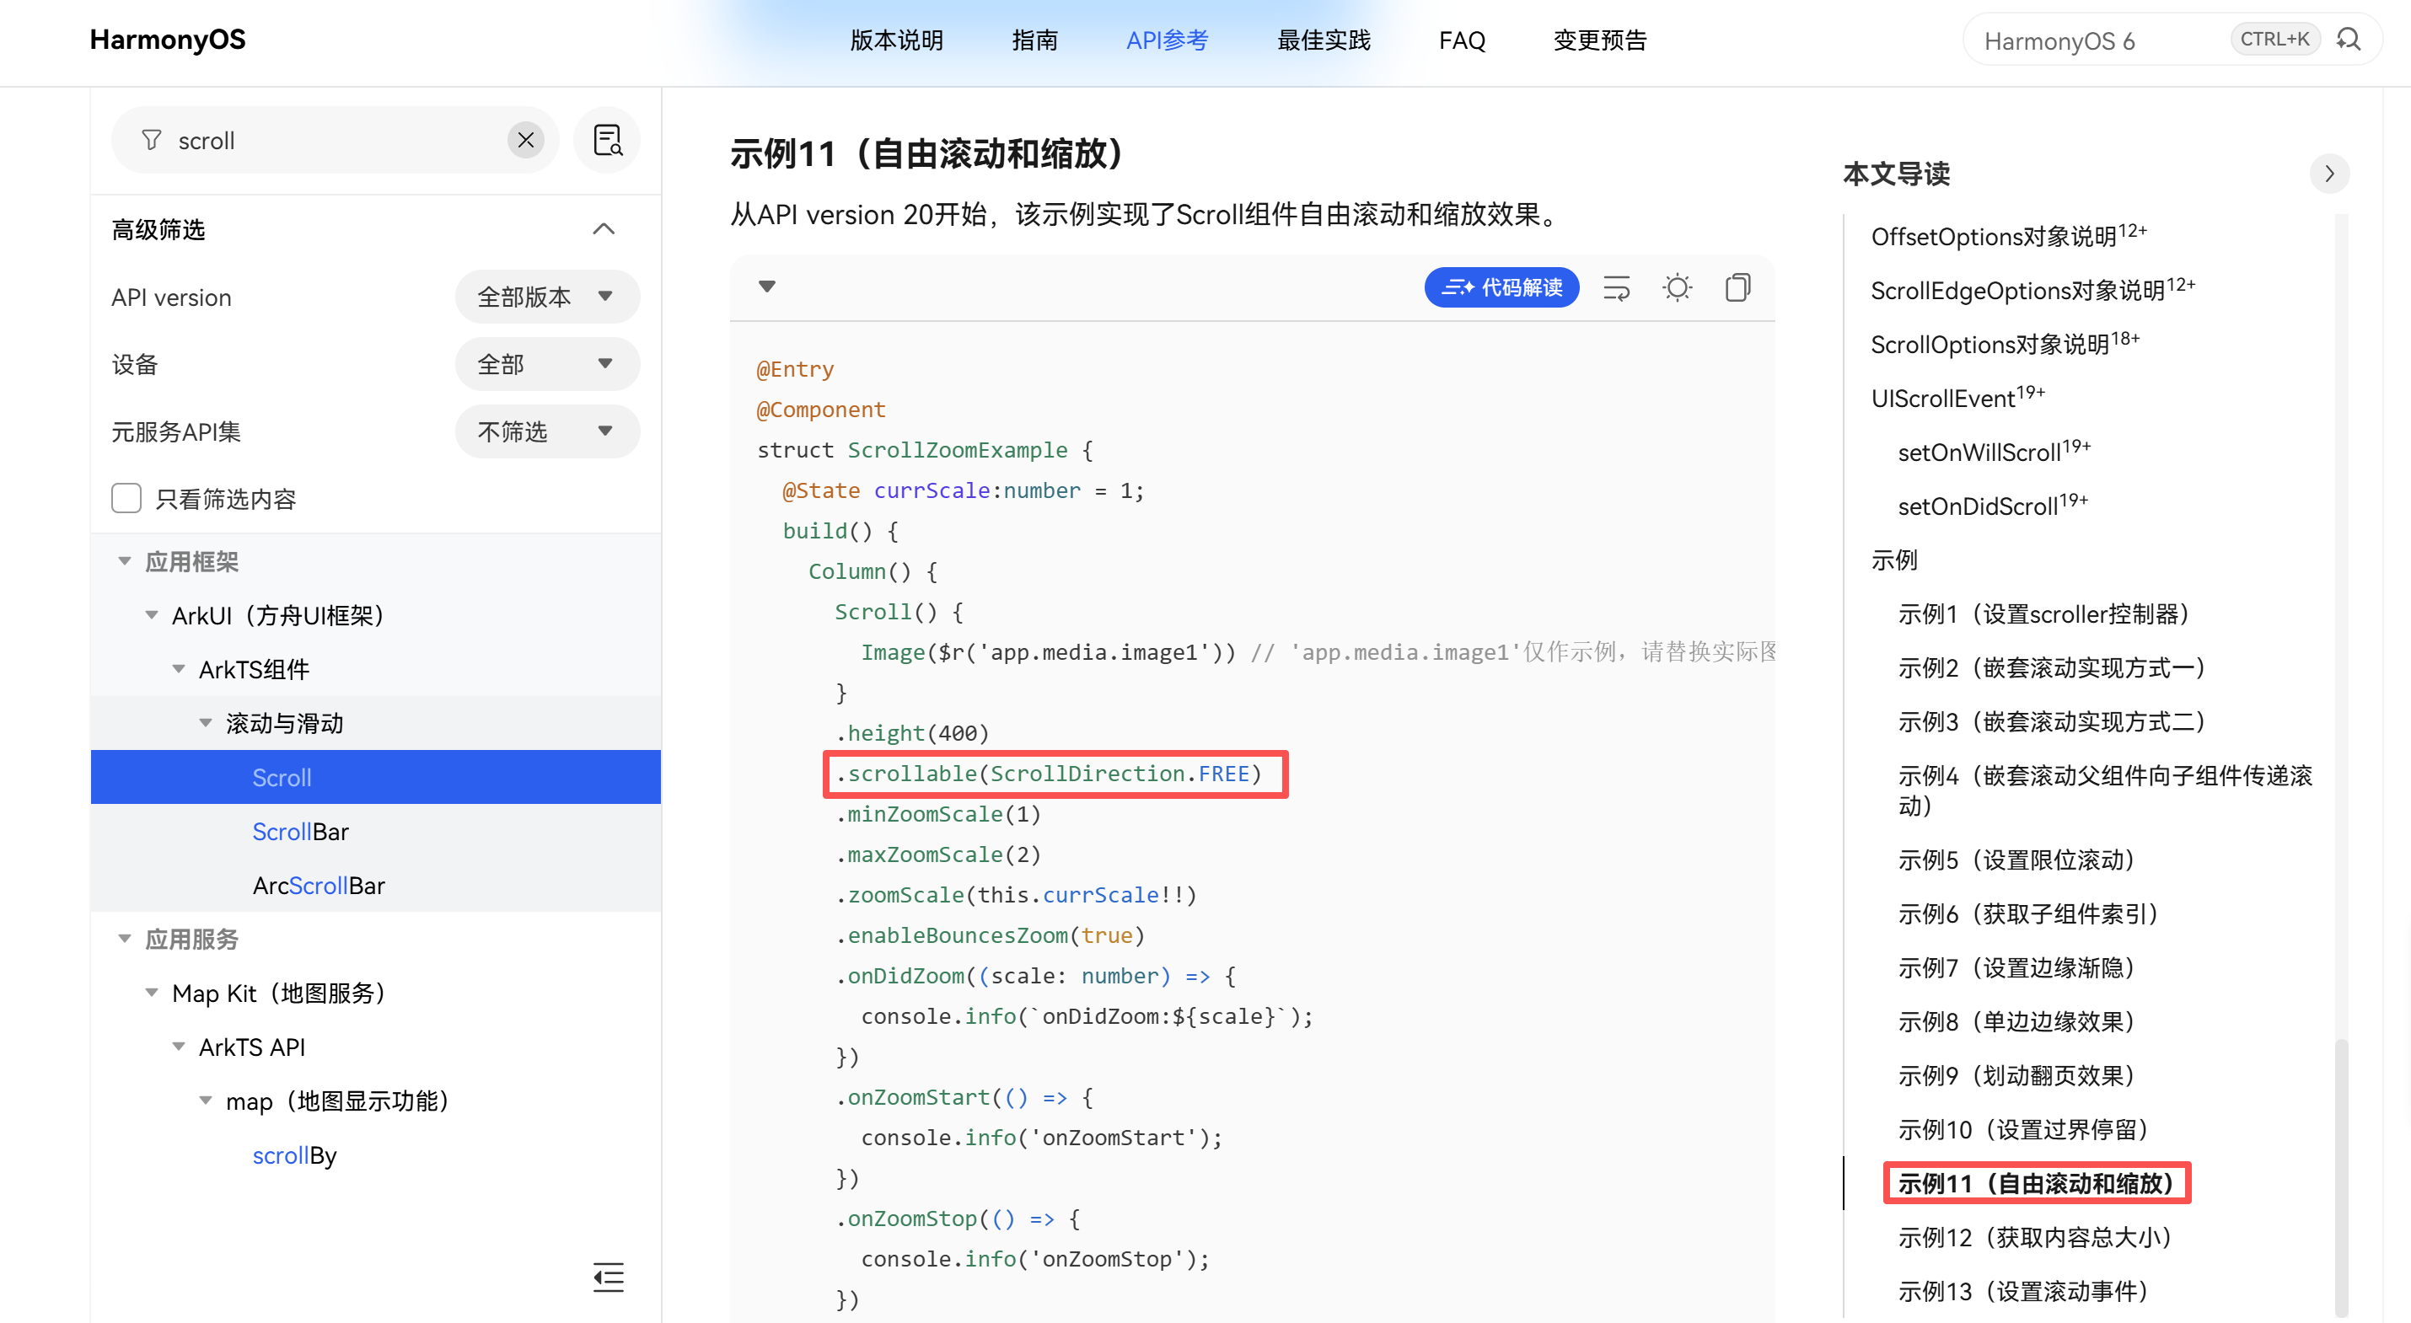This screenshot has width=2411, height=1323.
Task: Focus the HarmonyOS 6 search box
Action: click(2097, 40)
